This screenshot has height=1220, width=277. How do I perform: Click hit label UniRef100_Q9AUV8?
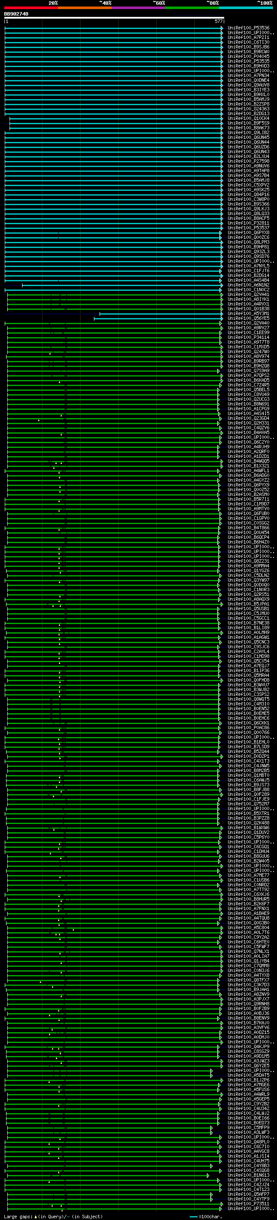coord(248,85)
